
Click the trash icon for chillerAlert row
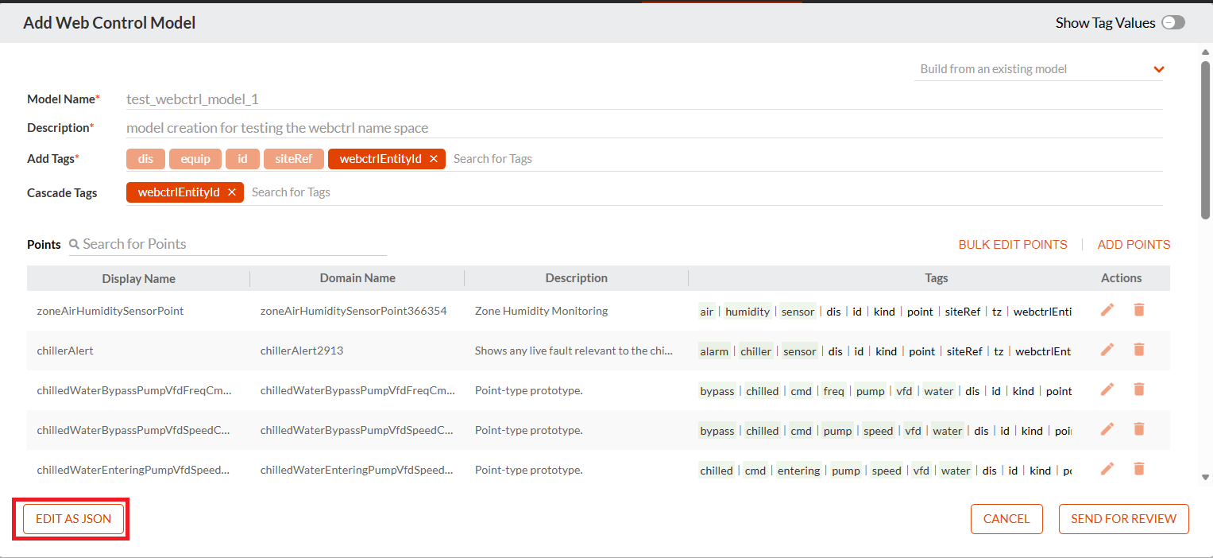1139,350
